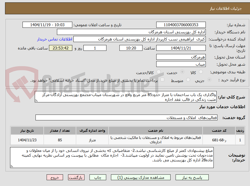Click the اطلاعات خدمات مورد نیاز heading
250x186 pixels.
(222, 107)
